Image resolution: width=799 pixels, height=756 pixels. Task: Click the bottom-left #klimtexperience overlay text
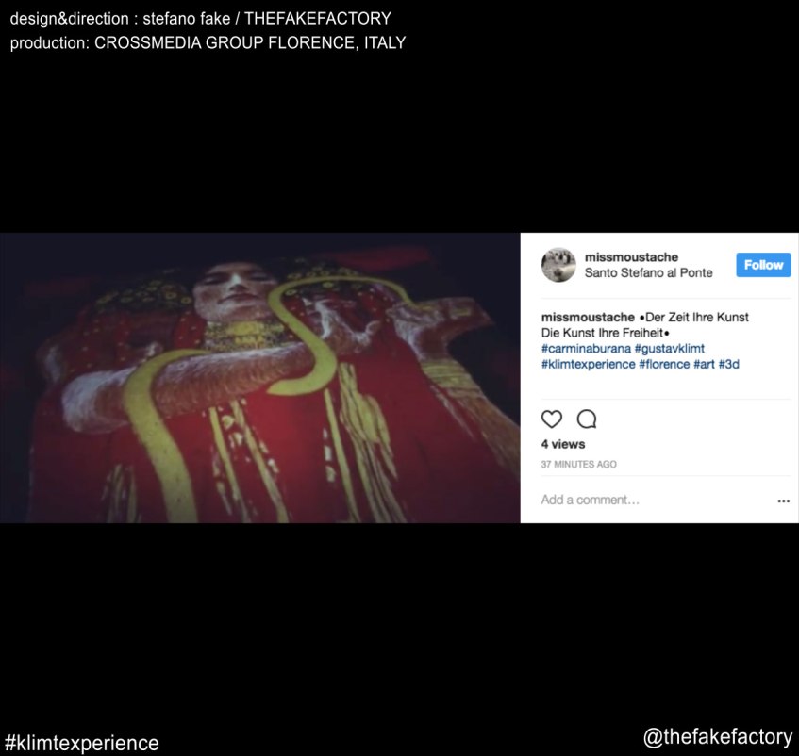[x=82, y=743]
